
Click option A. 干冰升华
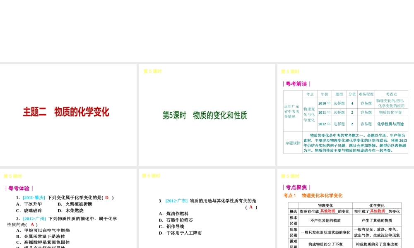[x=29, y=204]
